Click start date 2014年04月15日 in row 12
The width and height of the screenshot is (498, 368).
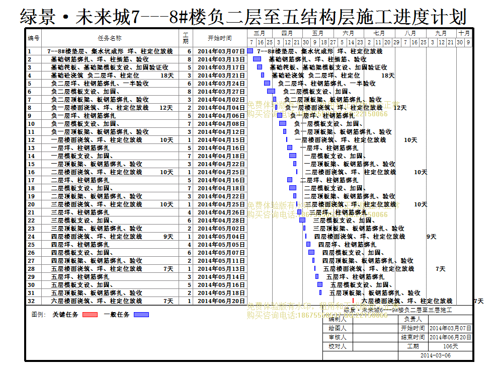tap(221, 140)
